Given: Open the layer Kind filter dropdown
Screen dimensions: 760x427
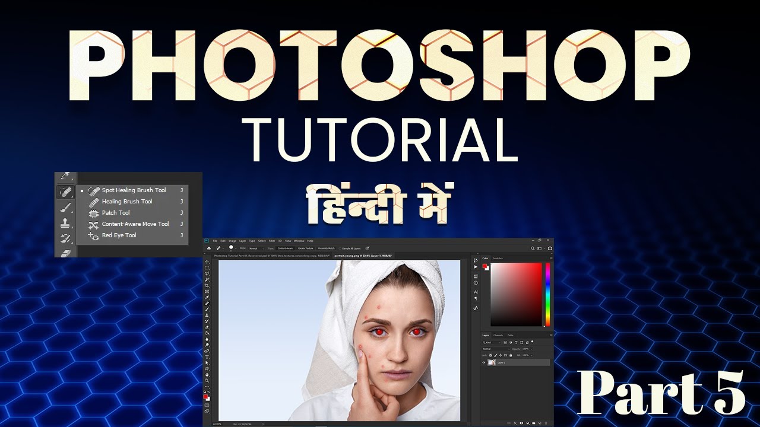Looking at the screenshot, I should 492,342.
